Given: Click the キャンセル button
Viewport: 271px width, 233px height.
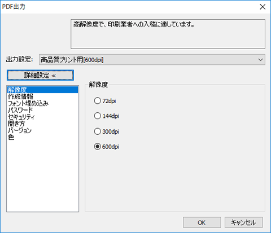Looking at the screenshot, I should click(x=243, y=222).
